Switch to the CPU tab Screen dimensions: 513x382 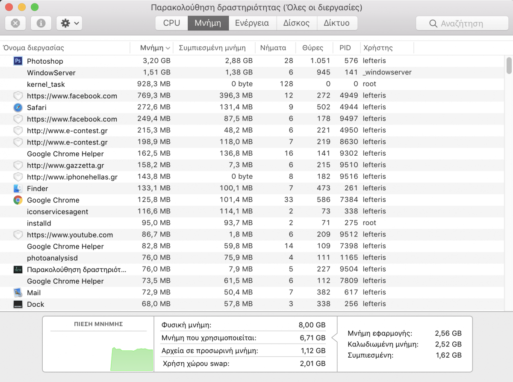pyautogui.click(x=171, y=23)
